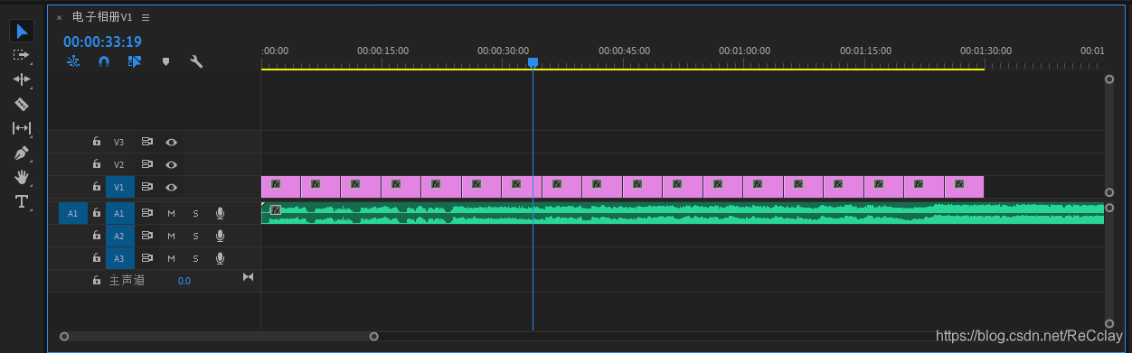The image size is (1132, 353).
Task: Select the green audio clip on A1
Action: point(683,213)
